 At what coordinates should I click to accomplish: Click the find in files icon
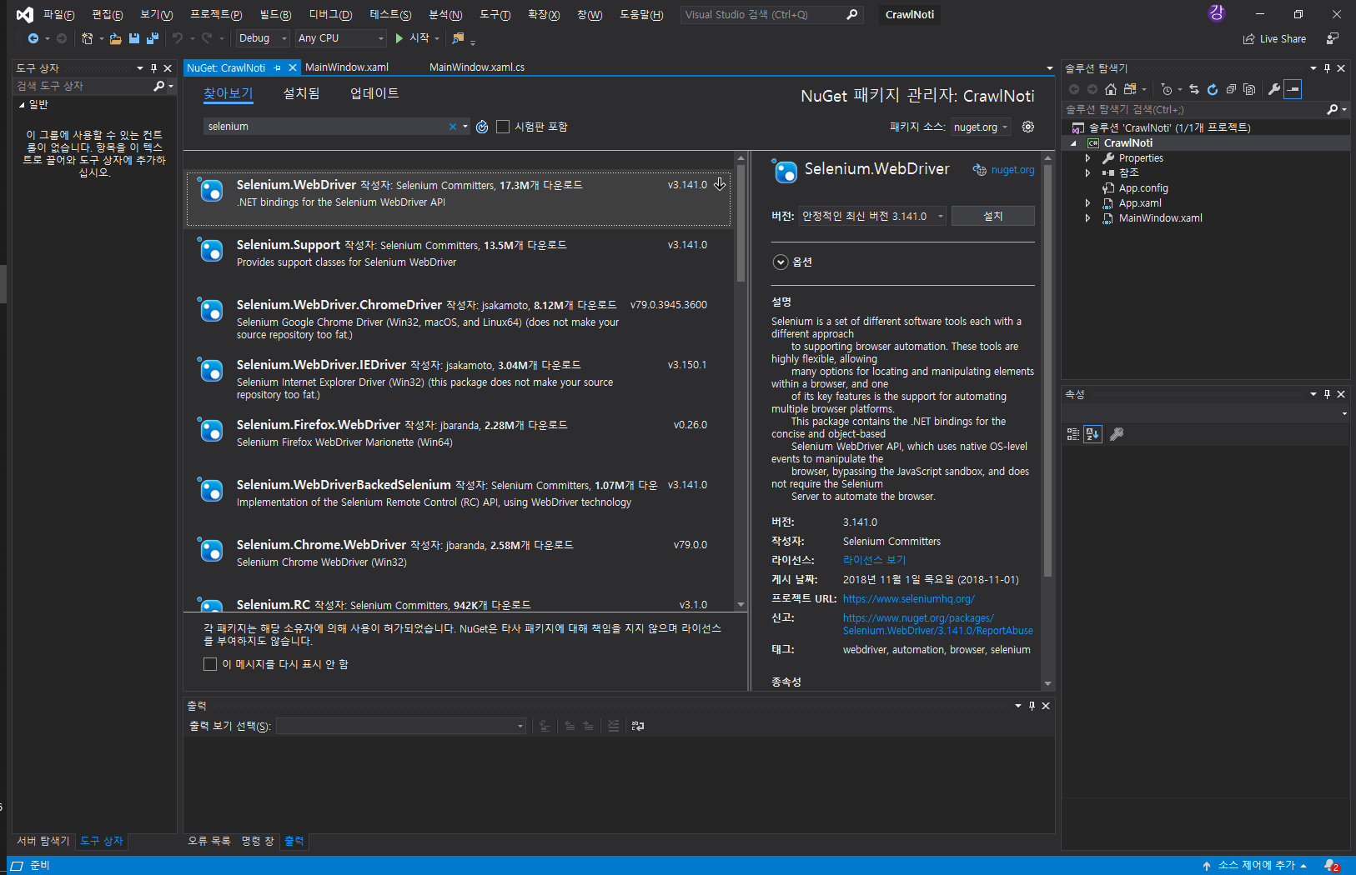pos(458,38)
